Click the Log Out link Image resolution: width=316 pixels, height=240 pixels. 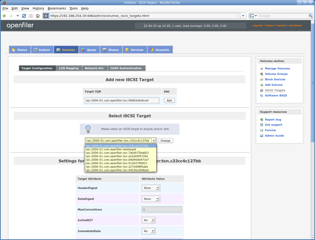(258, 26)
